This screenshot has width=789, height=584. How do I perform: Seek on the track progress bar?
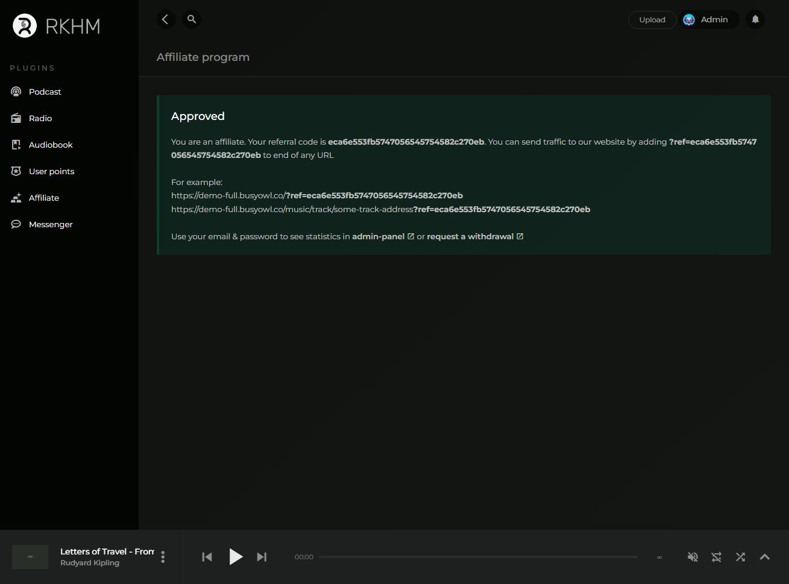tap(478, 557)
